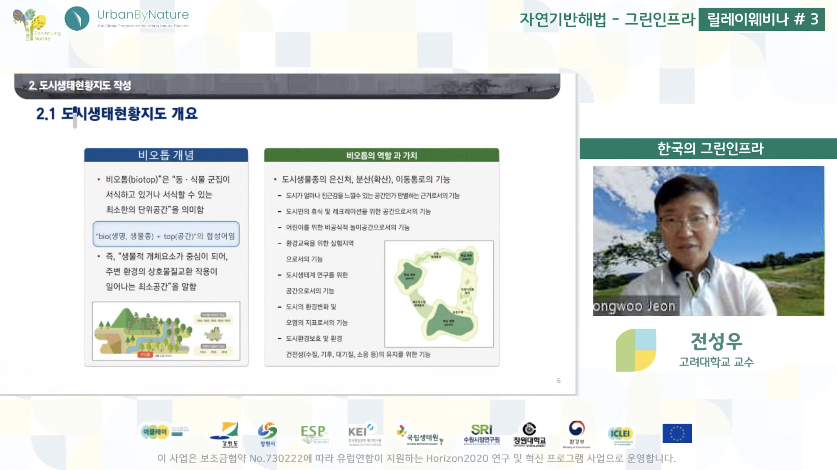This screenshot has width=837, height=470.
Task: Click the 창원시 city logo
Action: point(267,434)
